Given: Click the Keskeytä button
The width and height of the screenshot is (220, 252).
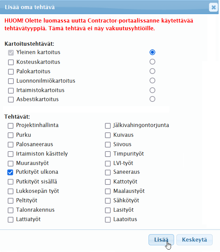Looking at the screenshot, I should click(195, 240).
